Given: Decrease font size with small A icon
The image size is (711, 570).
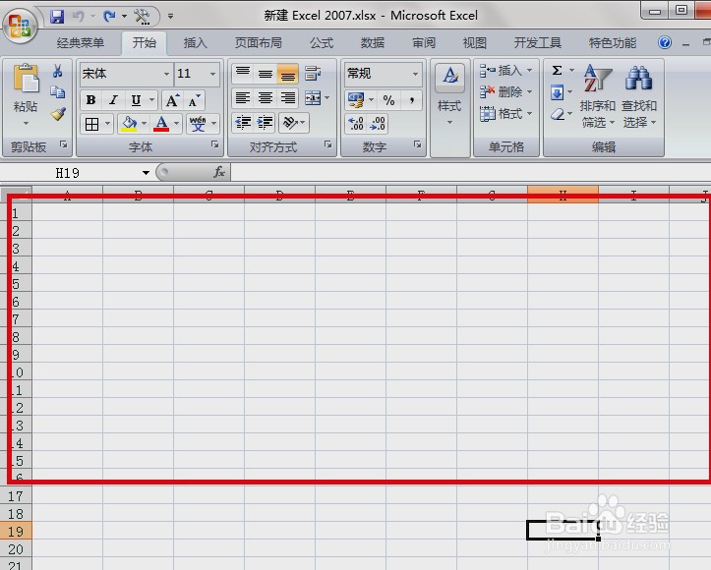Looking at the screenshot, I should click(x=195, y=100).
